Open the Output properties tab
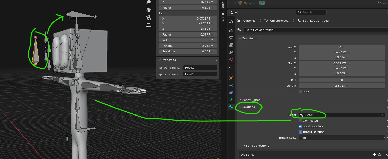This screenshot has height=159, width=388. [231, 38]
